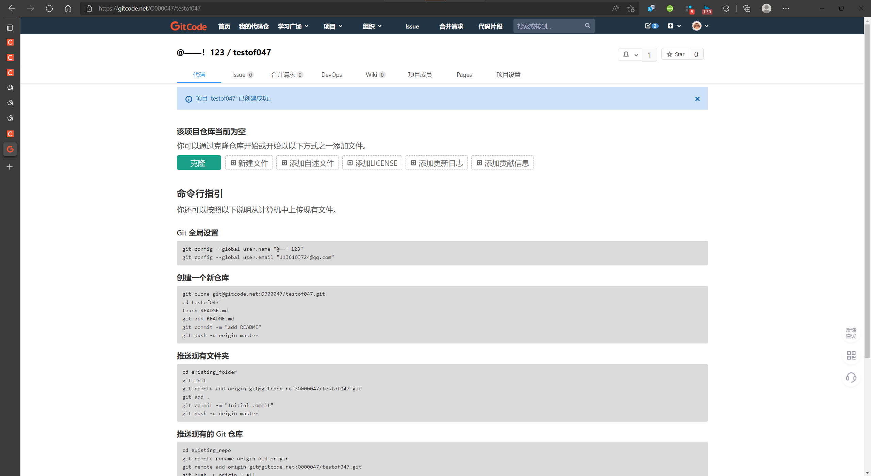Add page to browser favorites star
The image size is (871, 476).
[630, 8]
